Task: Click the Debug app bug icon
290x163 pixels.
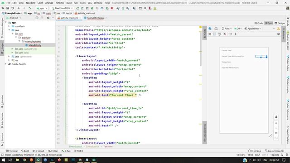Action: click(92, 8)
